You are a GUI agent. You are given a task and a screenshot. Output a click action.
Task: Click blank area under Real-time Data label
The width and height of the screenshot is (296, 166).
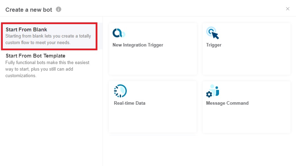click(x=153, y=120)
